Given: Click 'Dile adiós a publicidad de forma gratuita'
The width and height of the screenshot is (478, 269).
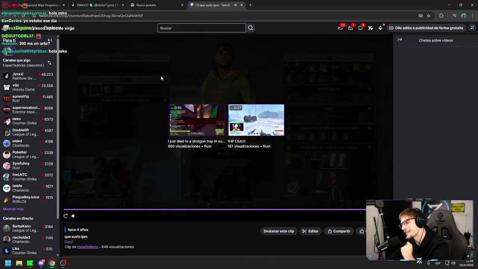Looking at the screenshot, I should point(426,28).
